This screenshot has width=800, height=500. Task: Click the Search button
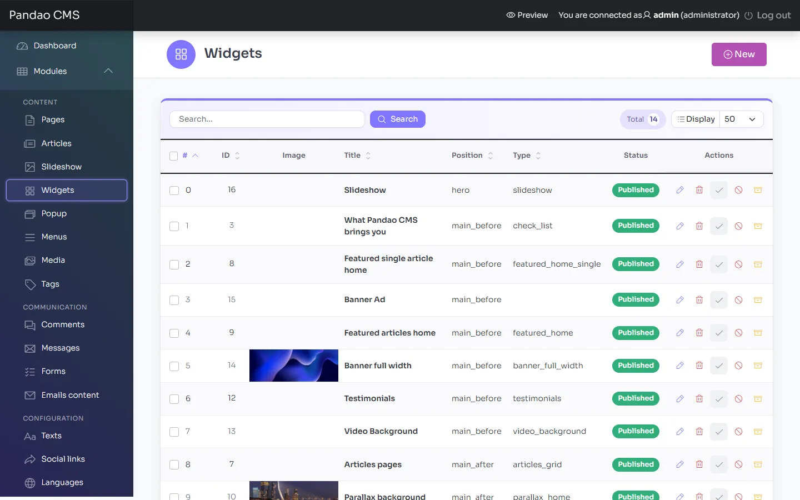[x=398, y=119]
